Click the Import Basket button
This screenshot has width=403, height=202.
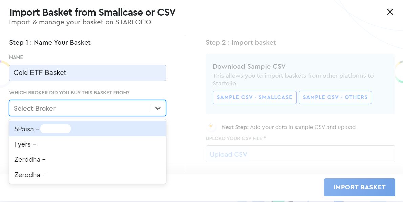coord(359,187)
